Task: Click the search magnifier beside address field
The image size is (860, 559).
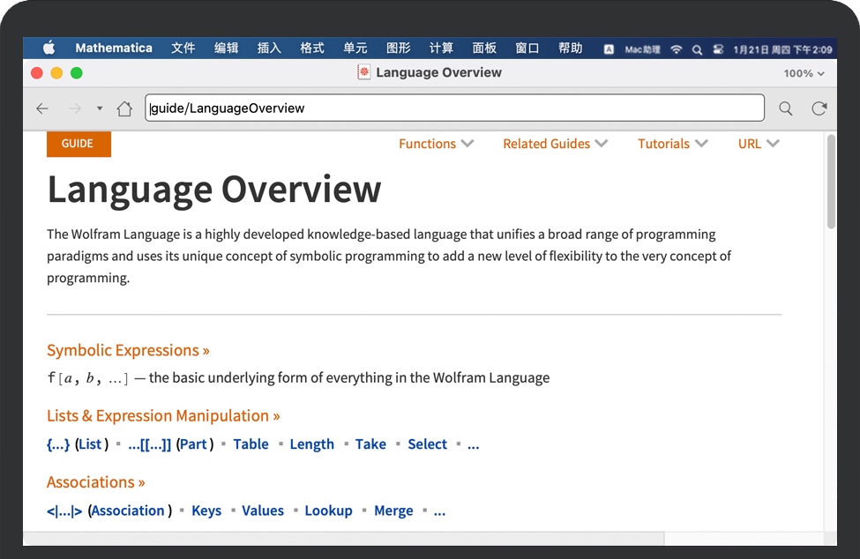Action: (x=785, y=108)
